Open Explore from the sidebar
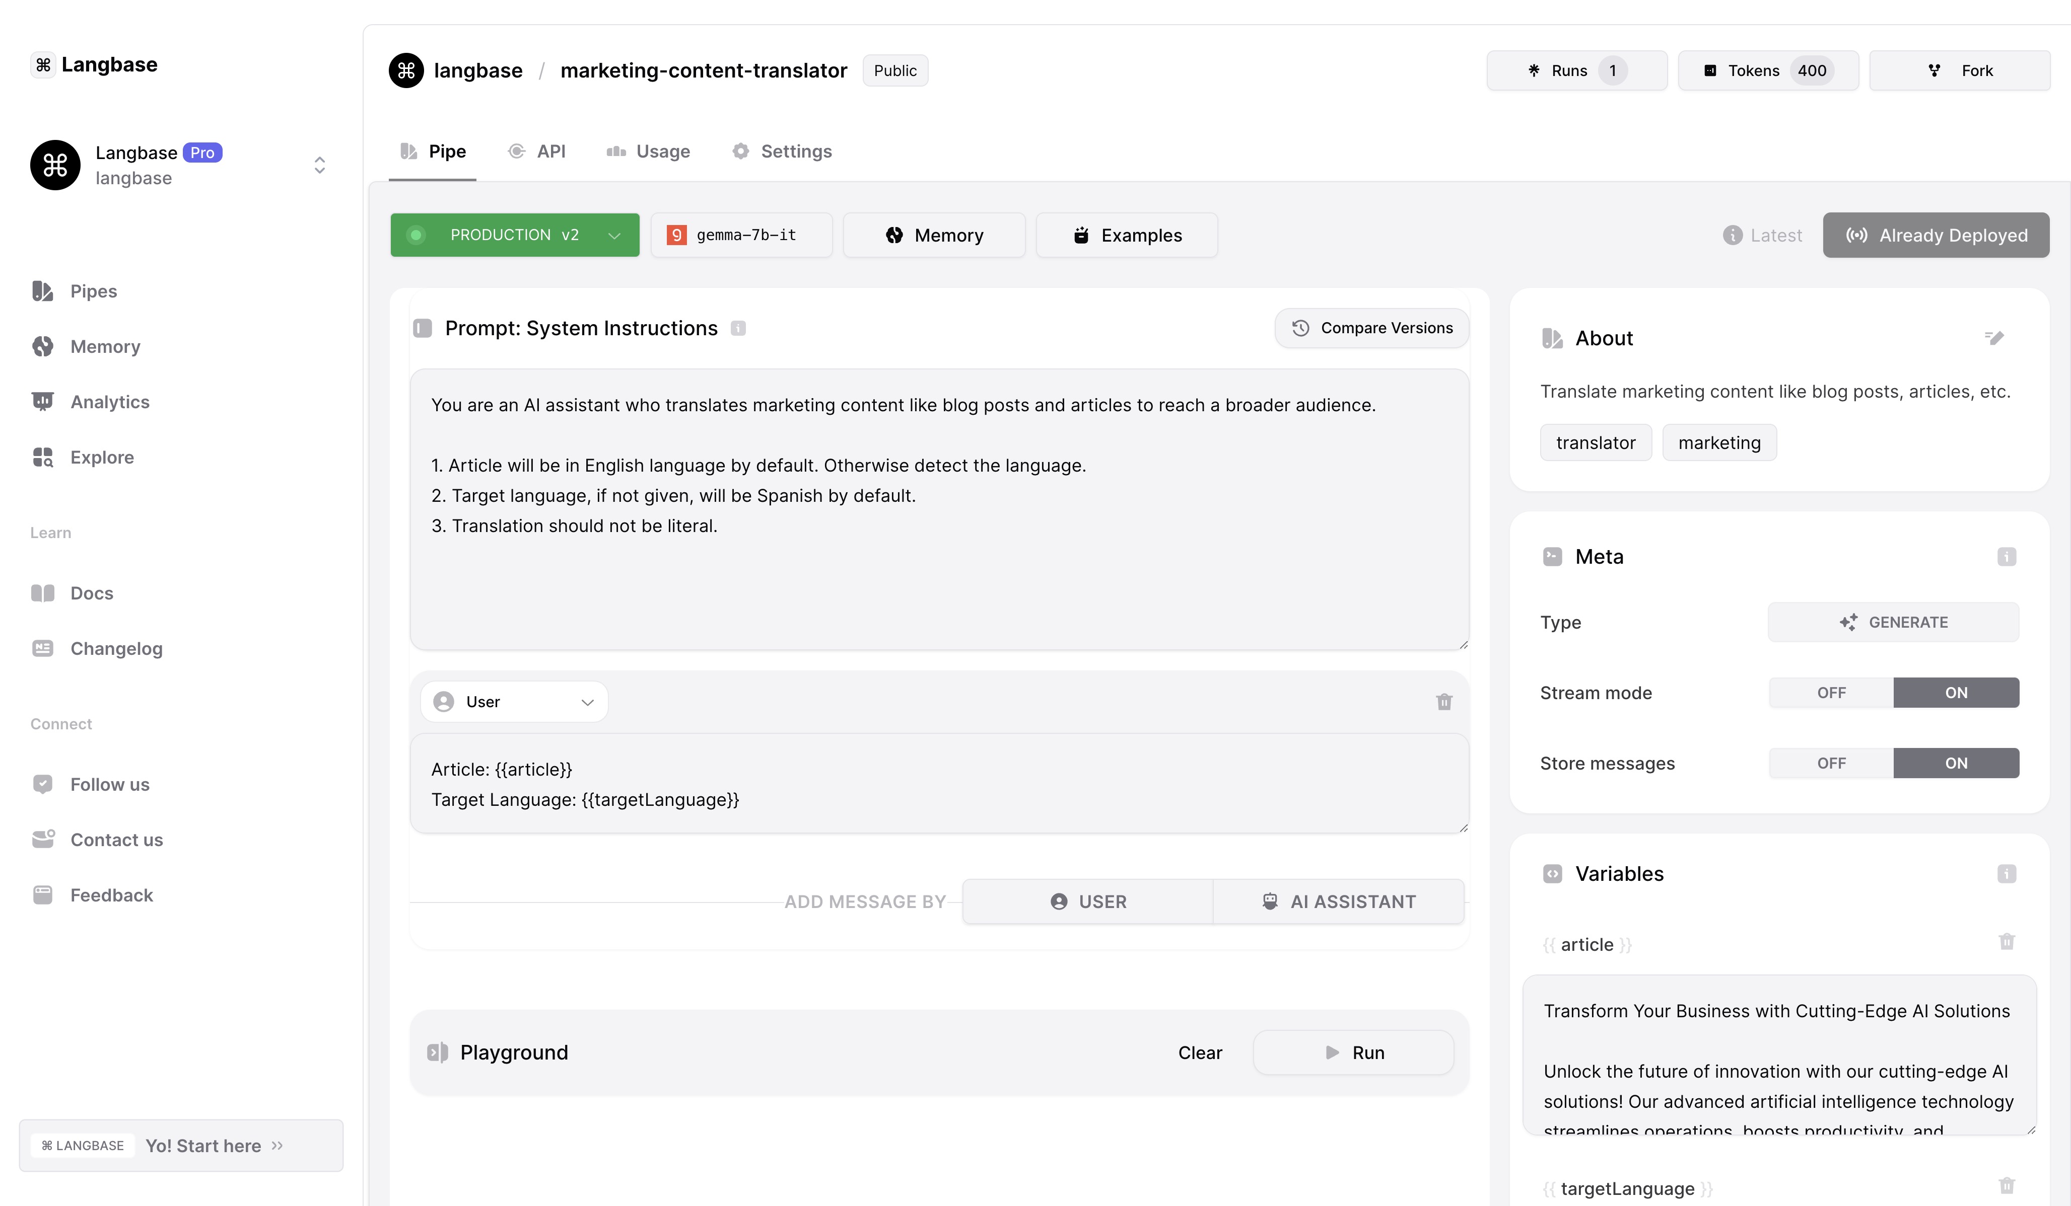This screenshot has width=2071, height=1206. point(101,457)
